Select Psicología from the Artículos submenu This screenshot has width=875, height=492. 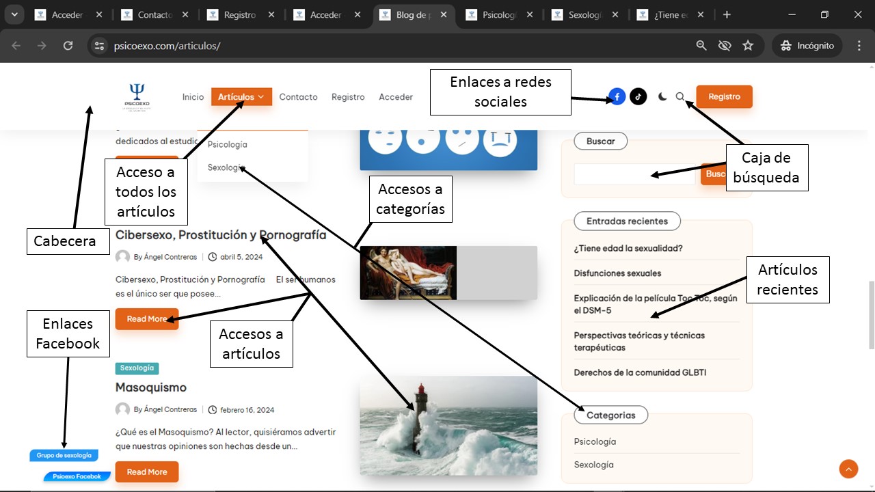coord(228,145)
